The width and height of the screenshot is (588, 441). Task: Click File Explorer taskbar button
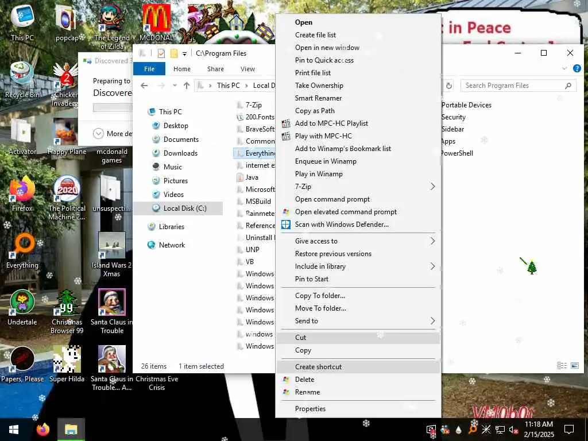point(71,430)
